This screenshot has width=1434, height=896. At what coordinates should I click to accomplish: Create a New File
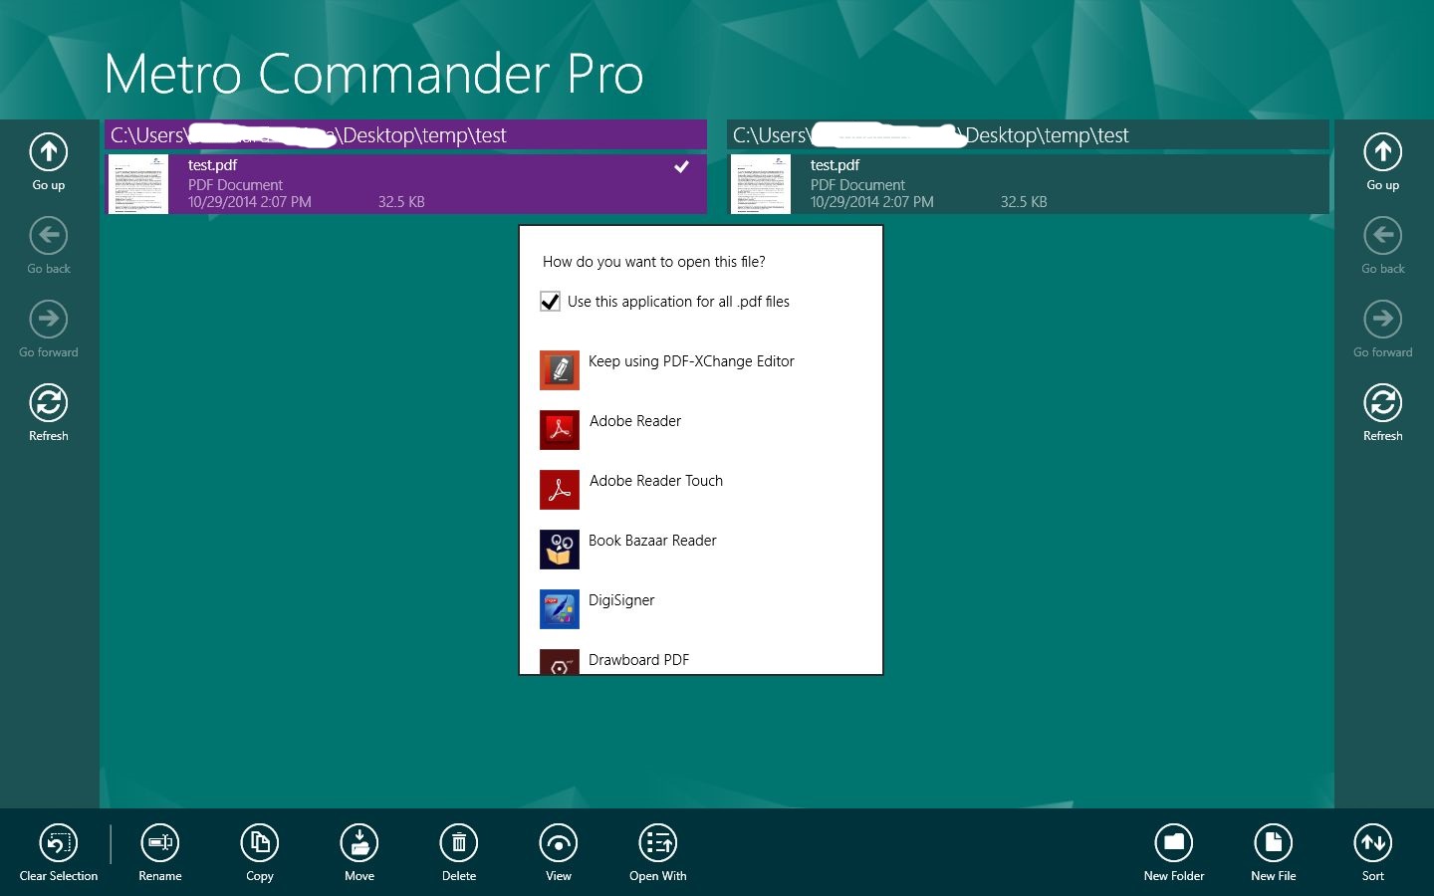(1274, 843)
